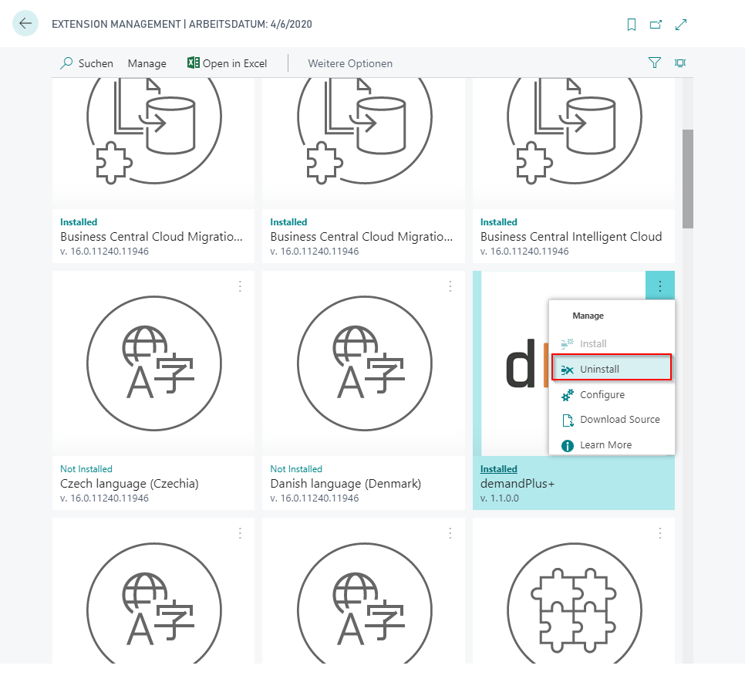Change the list layout view icon
This screenshot has width=745, height=679.
tap(680, 62)
